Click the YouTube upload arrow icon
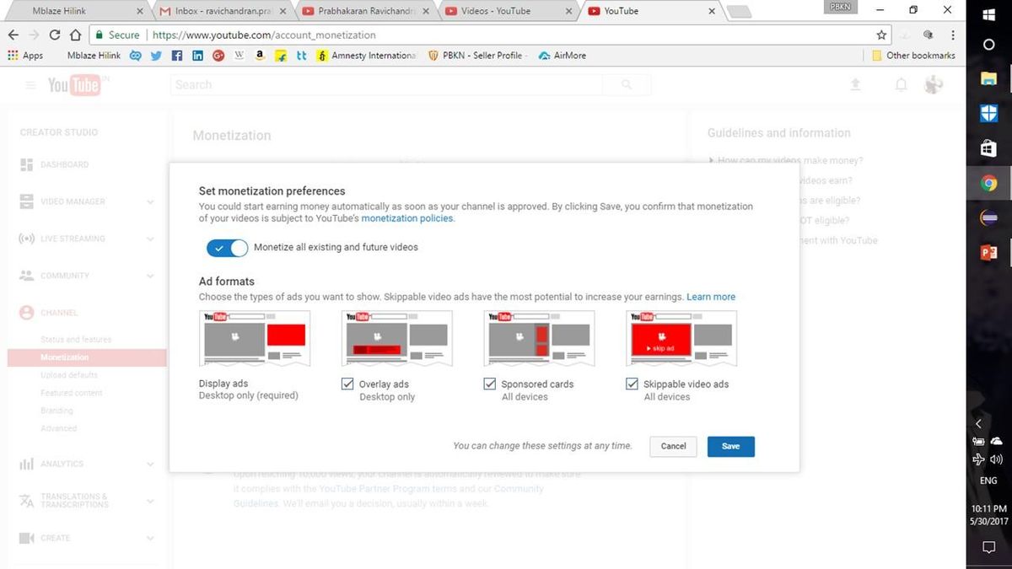This screenshot has height=569, width=1012. tap(855, 84)
